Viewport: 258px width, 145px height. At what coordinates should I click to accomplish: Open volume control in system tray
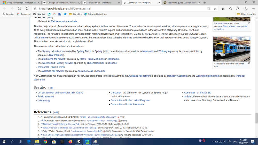[224, 142]
